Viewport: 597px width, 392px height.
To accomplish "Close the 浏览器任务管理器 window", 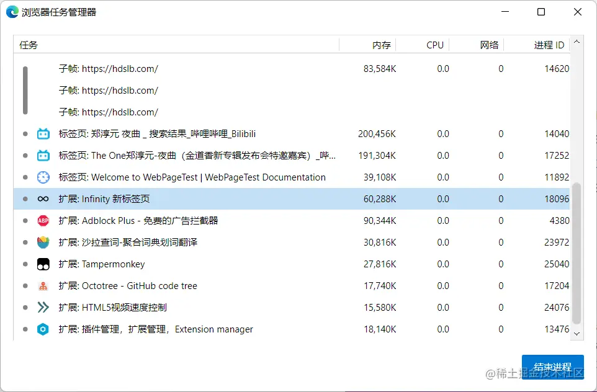I will click(x=578, y=12).
